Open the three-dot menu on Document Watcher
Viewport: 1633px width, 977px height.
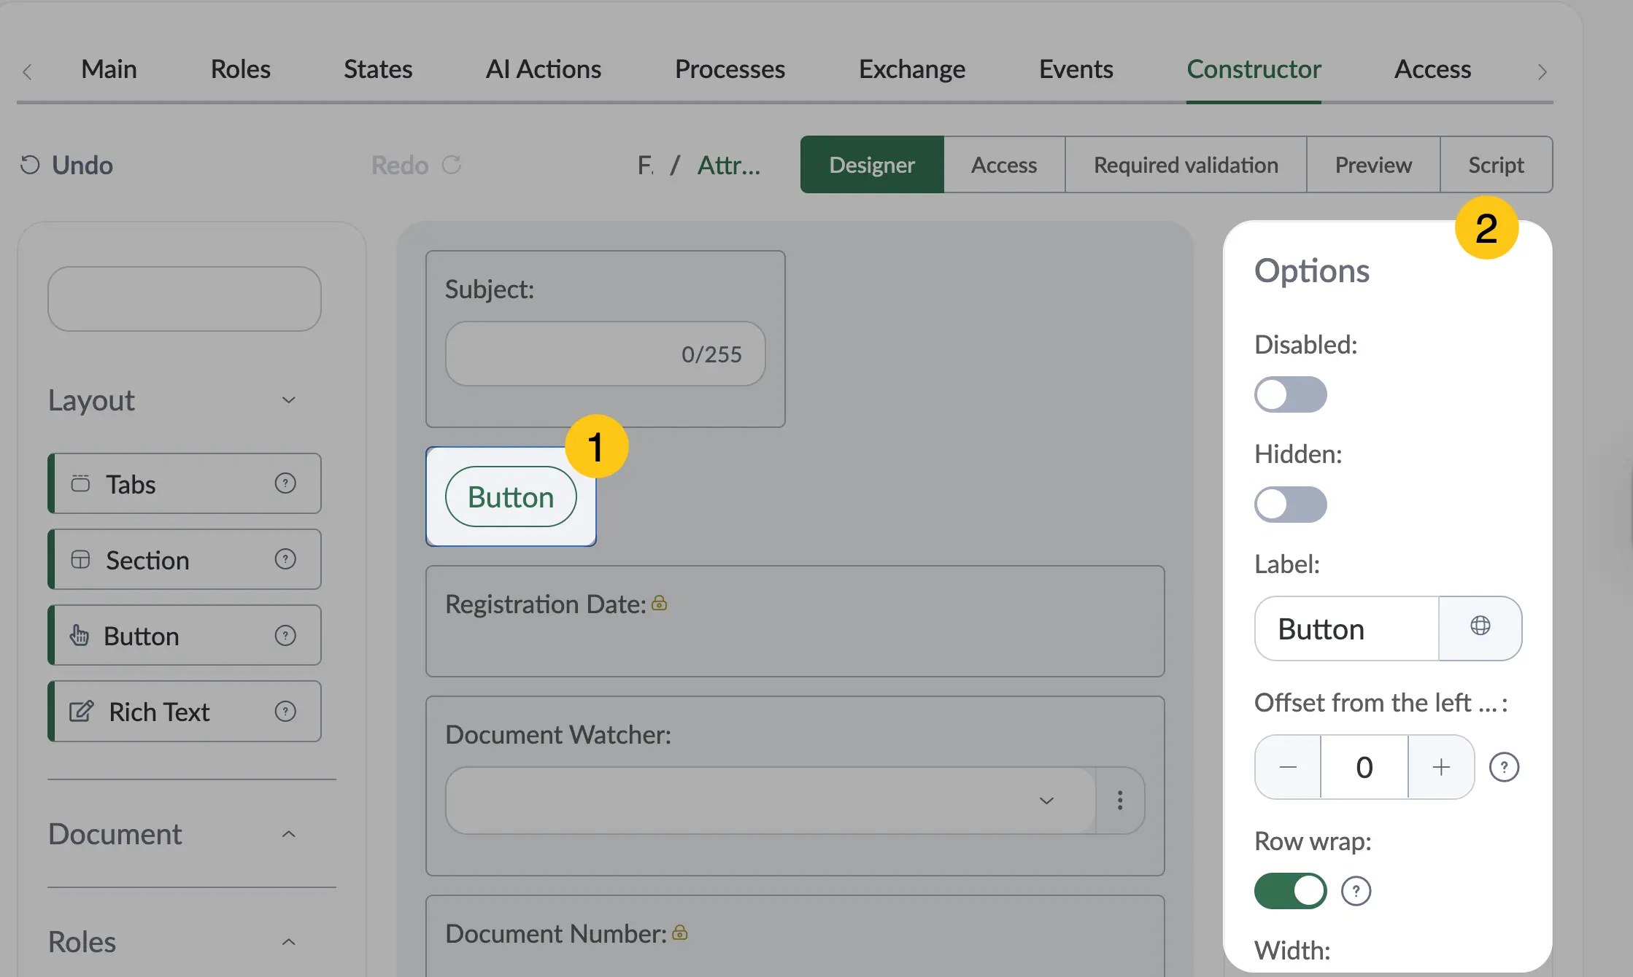1120,801
